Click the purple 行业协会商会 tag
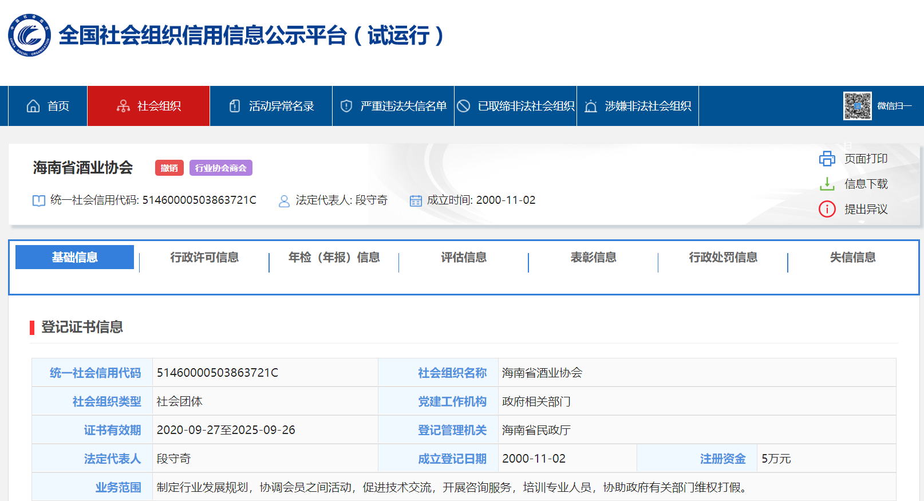Screen dimensions: 924x501 click(220, 168)
